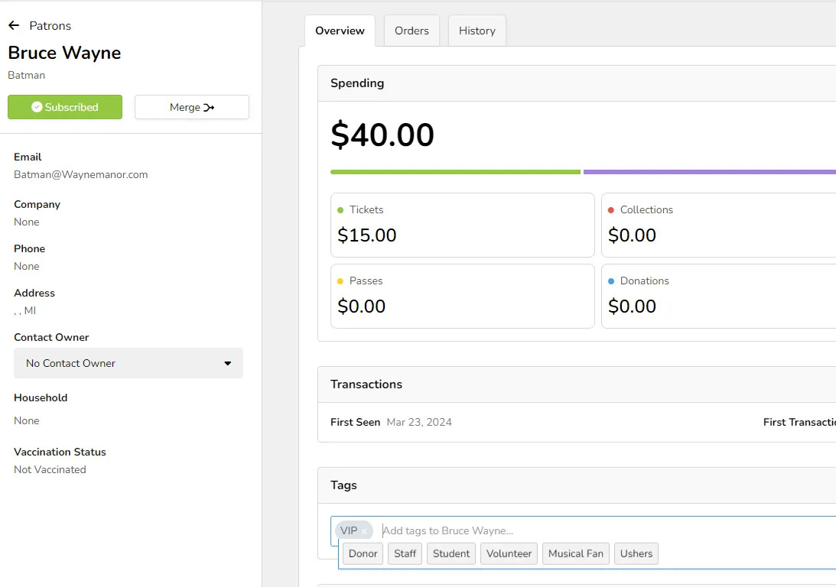Click the Spending section heading
Viewport: 836px width, 587px height.
tap(357, 83)
